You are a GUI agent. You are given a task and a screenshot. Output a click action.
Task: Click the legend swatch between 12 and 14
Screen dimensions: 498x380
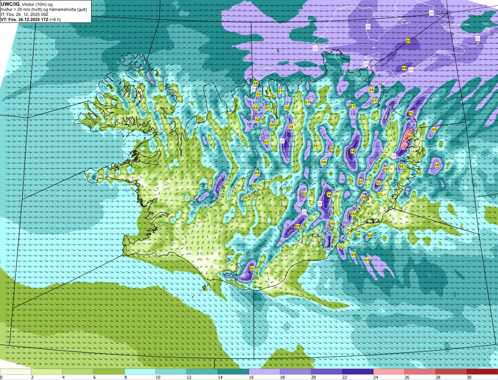pyautogui.click(x=202, y=371)
